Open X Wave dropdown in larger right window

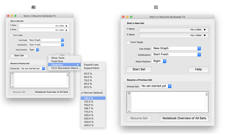pyautogui.click(x=173, y=35)
